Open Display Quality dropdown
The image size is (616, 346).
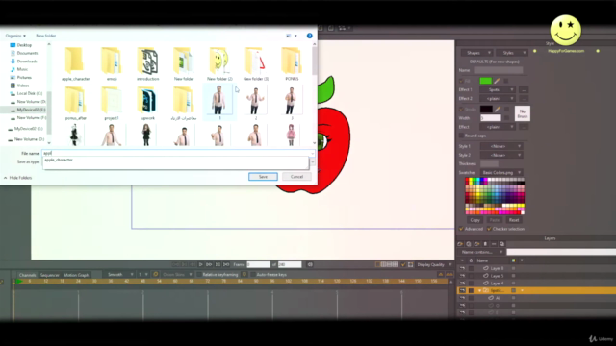[x=434, y=265]
